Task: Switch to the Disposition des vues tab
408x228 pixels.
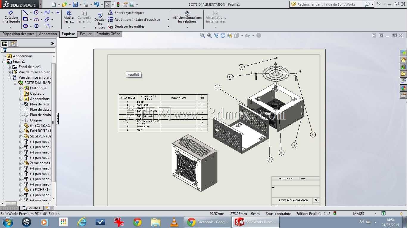Action: [x=18, y=34]
